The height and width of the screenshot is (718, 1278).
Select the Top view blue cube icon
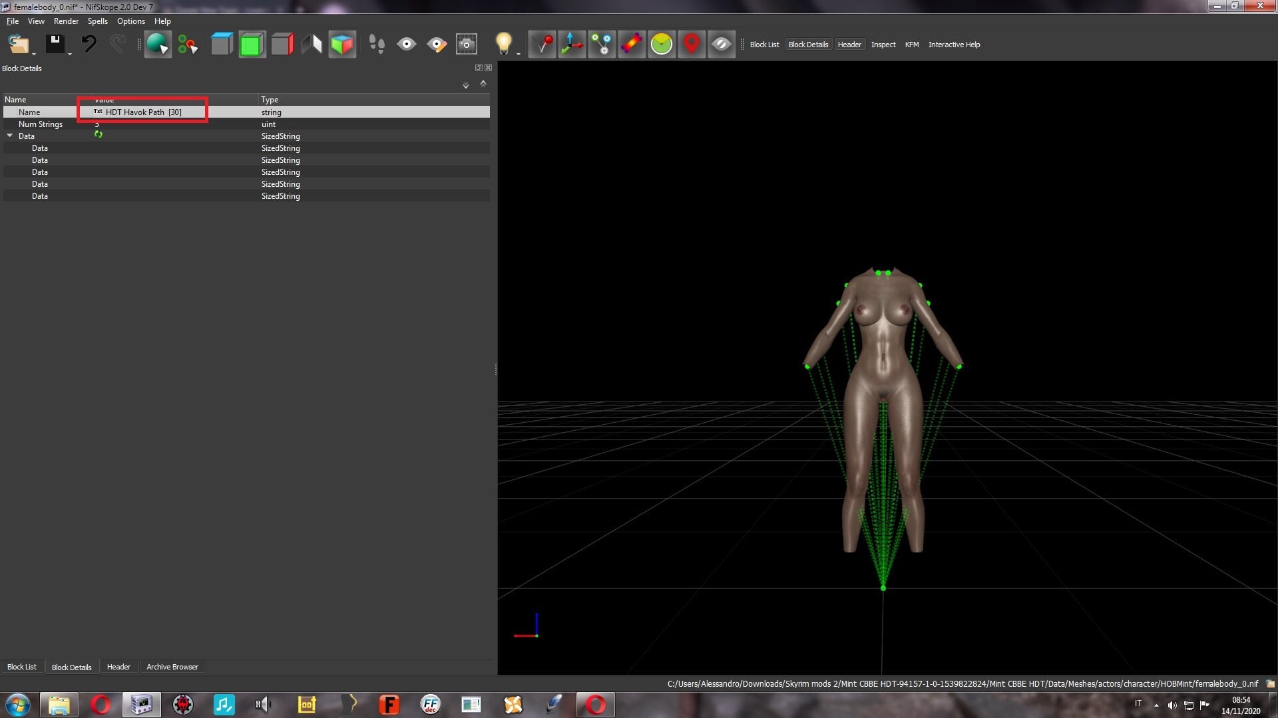coord(222,45)
